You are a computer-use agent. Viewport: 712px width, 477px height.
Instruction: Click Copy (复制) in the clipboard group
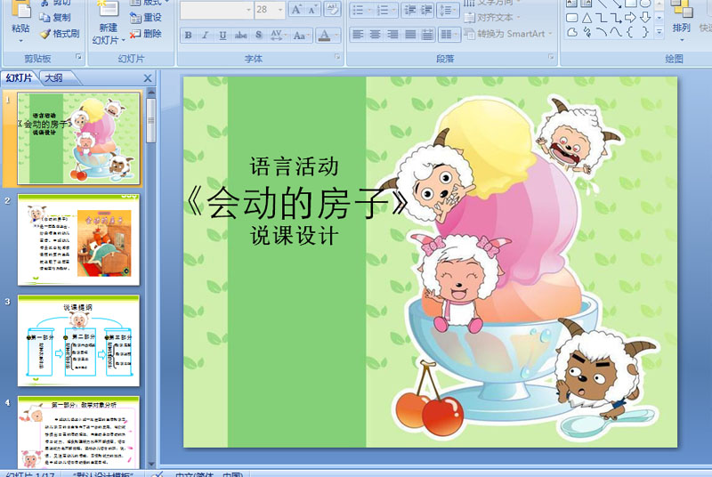pyautogui.click(x=55, y=17)
